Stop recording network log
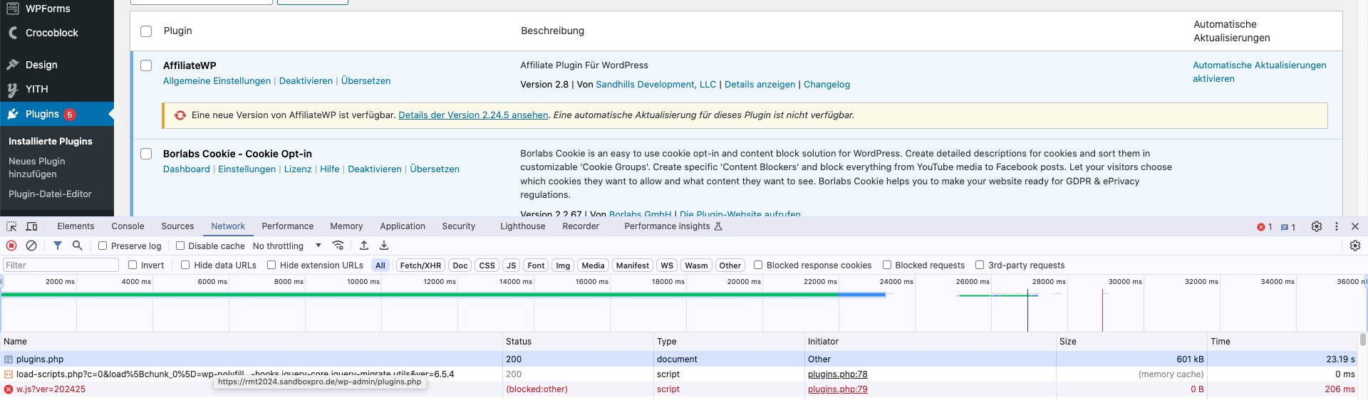1368x400 pixels. coord(11,246)
